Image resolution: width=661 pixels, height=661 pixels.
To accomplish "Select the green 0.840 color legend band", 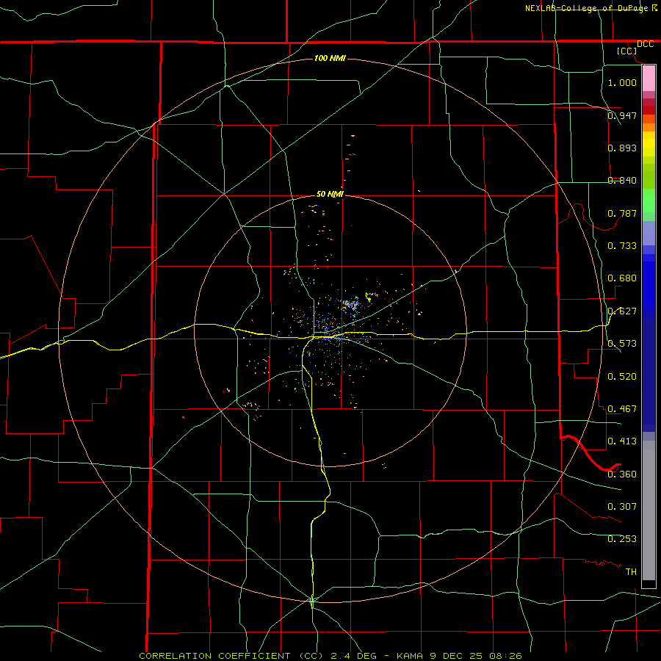I will (649, 176).
